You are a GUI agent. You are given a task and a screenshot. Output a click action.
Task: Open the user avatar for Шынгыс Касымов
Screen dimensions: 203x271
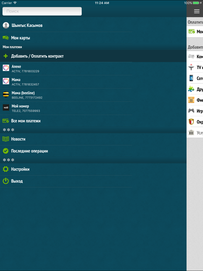6,25
